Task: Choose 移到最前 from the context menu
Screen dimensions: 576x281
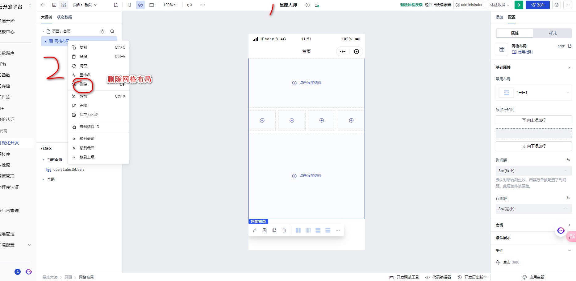Action: pyautogui.click(x=98, y=139)
